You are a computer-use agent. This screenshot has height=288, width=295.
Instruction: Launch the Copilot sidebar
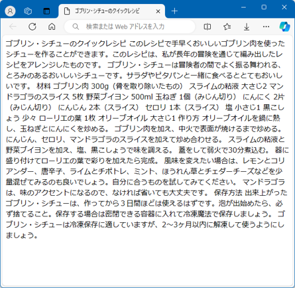[284, 27]
